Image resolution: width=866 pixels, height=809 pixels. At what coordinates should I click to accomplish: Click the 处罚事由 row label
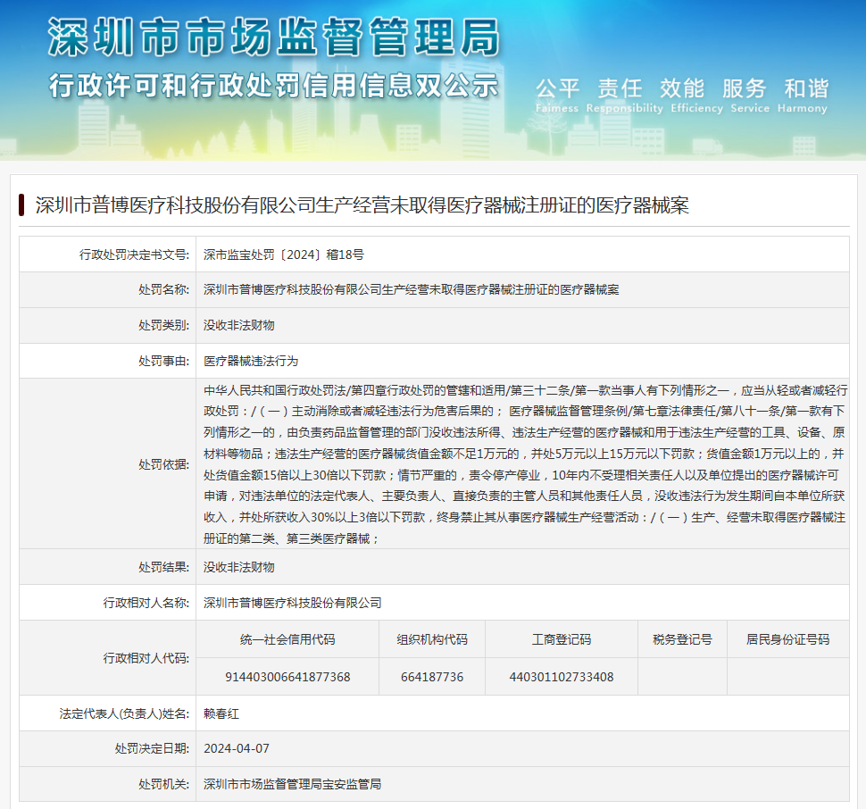[x=164, y=361]
